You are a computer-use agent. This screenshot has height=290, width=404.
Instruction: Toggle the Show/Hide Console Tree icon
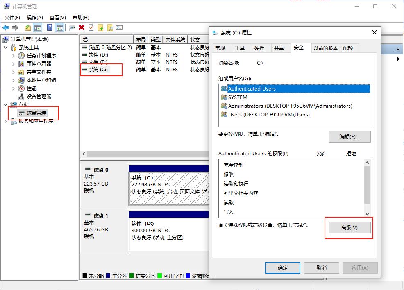(x=38, y=27)
